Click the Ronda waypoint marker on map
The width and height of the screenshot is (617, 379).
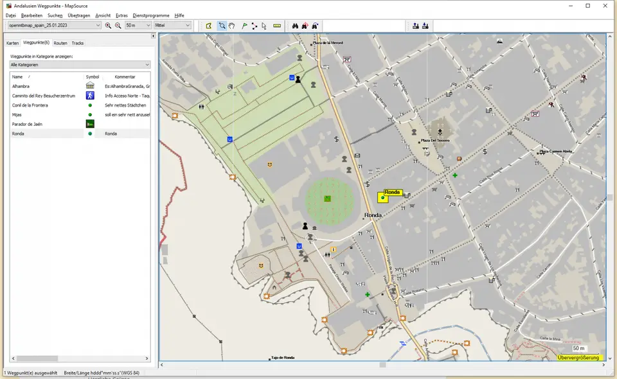(383, 197)
